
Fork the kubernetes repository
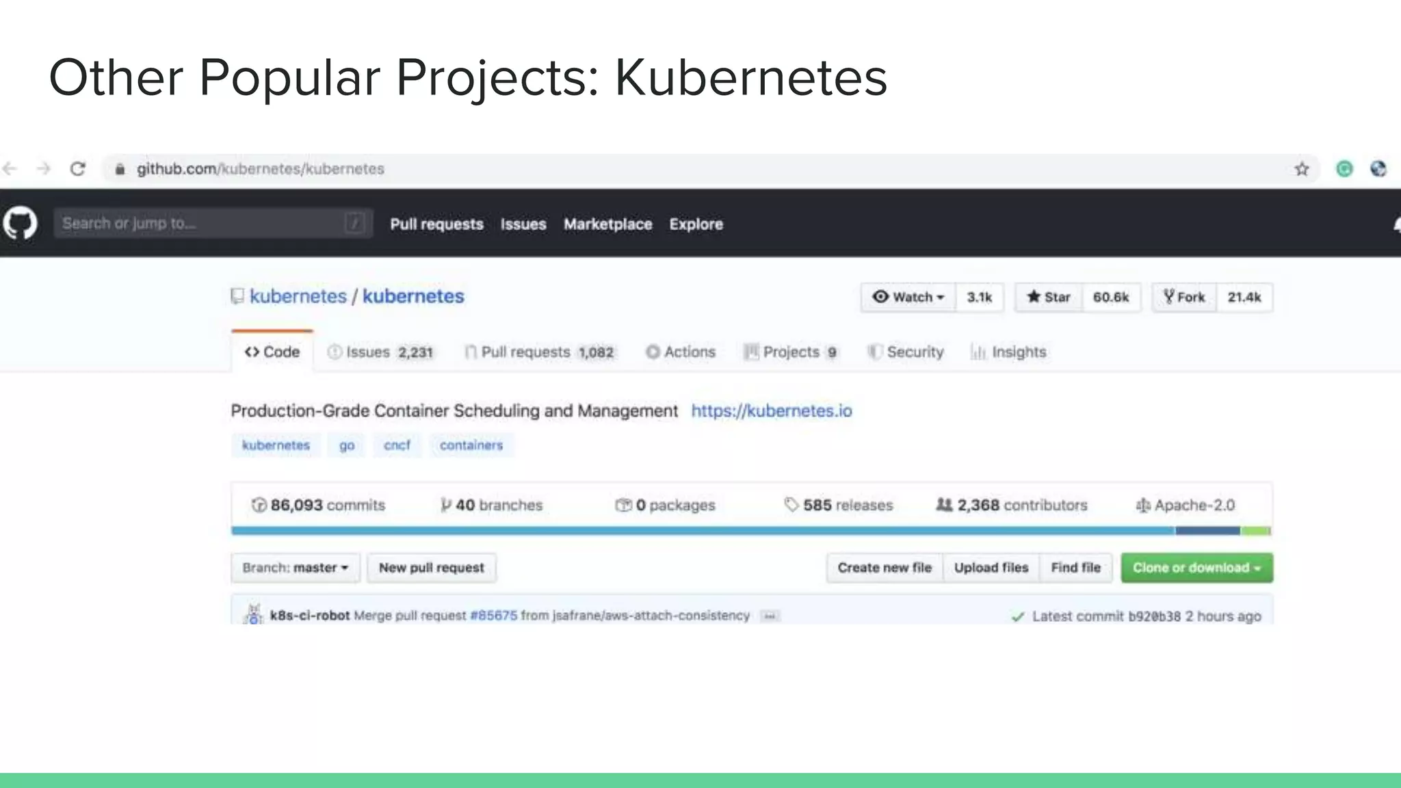[1185, 297]
